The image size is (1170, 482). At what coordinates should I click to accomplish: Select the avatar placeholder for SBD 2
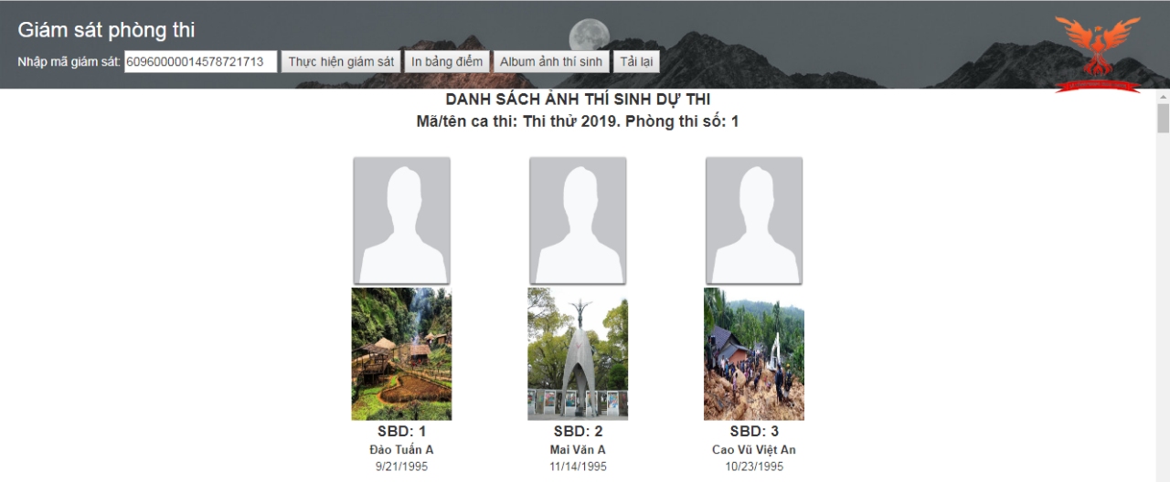tap(578, 220)
